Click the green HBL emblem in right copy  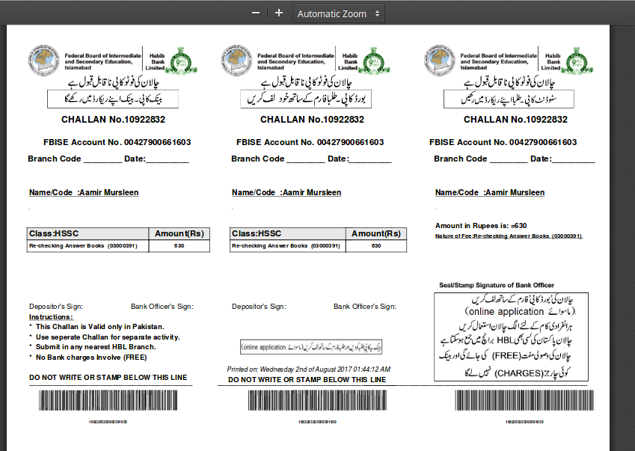point(577,61)
